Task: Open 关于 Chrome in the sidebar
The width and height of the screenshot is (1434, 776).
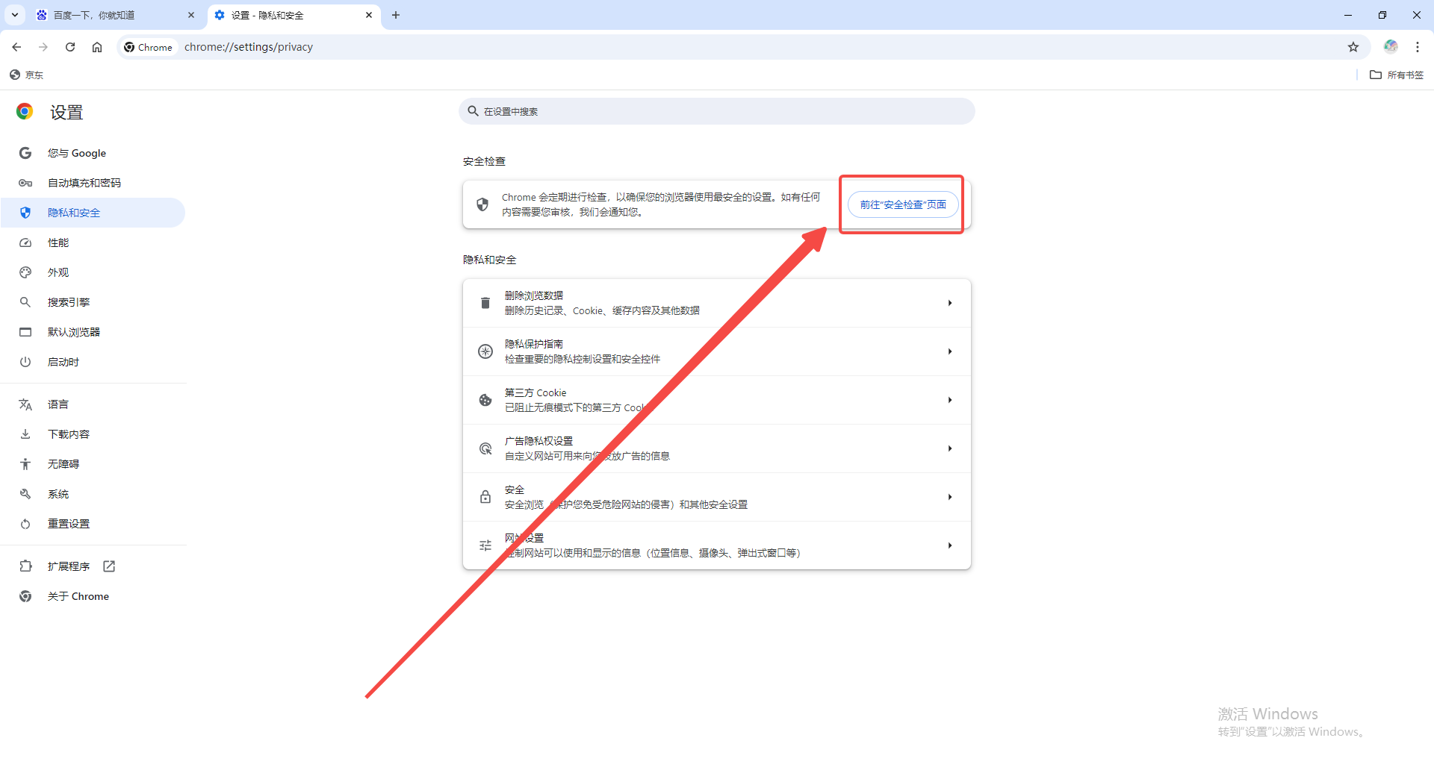Action: (x=78, y=596)
